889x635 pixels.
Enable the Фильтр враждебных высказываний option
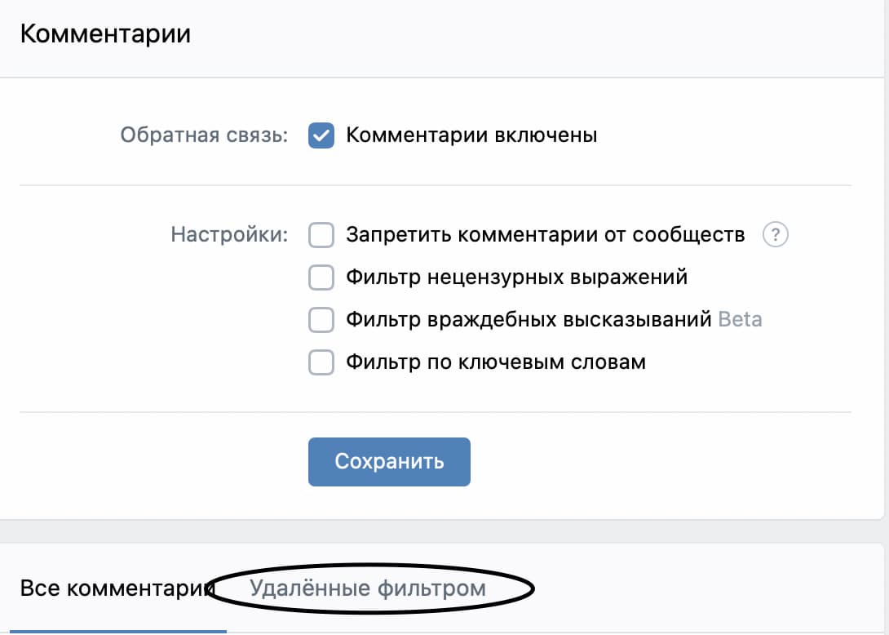[321, 319]
